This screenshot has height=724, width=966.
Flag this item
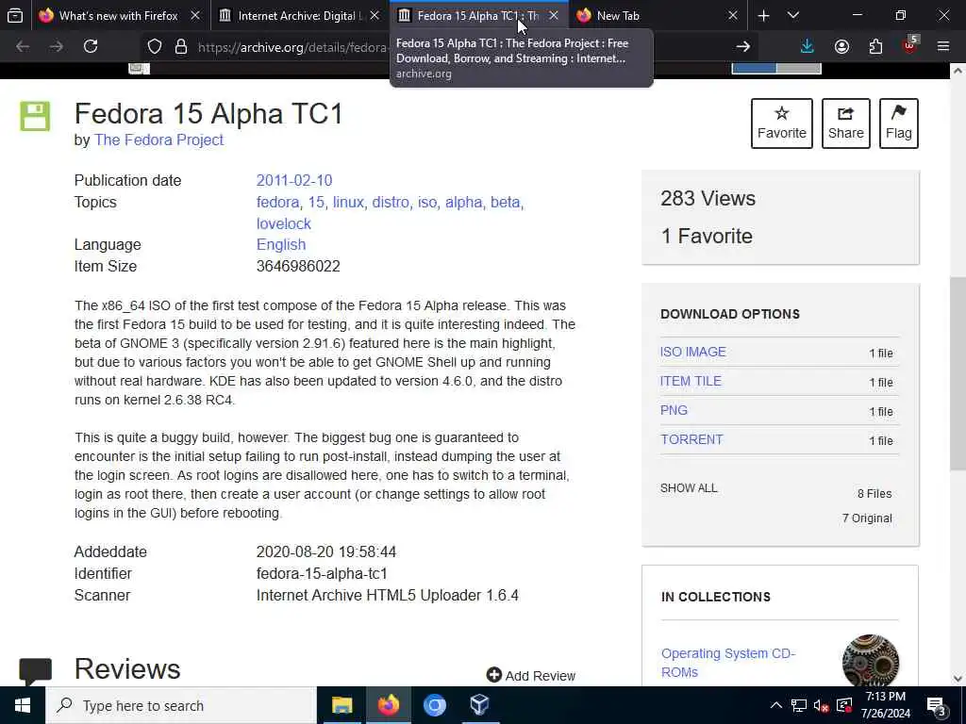click(x=899, y=123)
